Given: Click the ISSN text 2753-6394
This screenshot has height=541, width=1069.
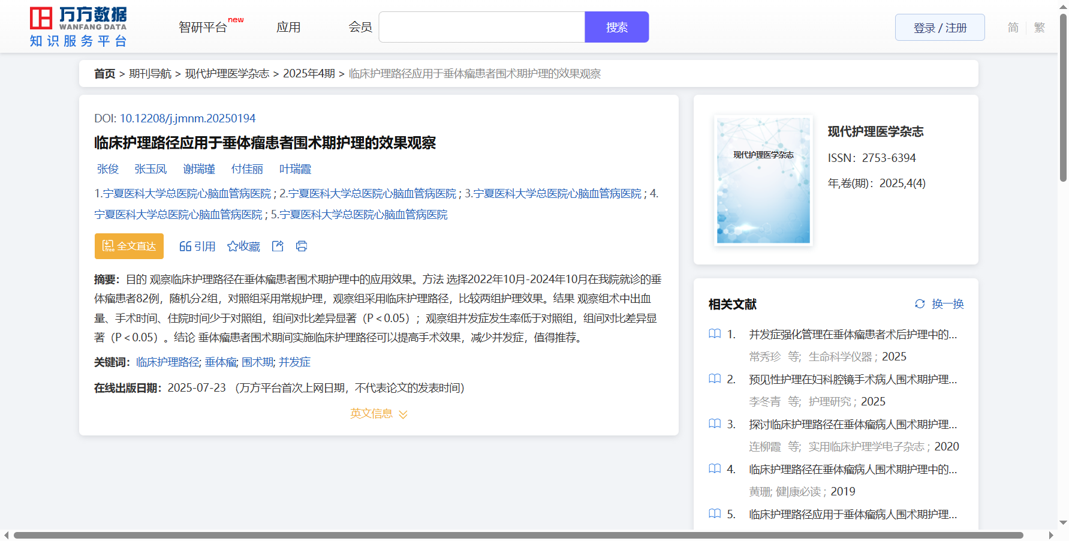Looking at the screenshot, I should pyautogui.click(x=889, y=158).
